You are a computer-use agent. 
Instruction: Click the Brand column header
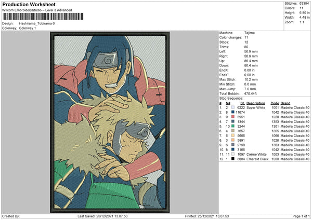[285, 103]
